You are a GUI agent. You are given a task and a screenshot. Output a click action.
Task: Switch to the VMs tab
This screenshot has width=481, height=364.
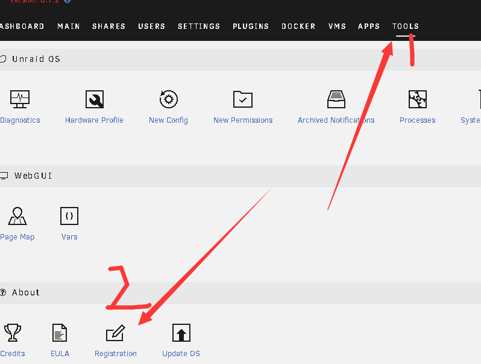click(x=337, y=26)
